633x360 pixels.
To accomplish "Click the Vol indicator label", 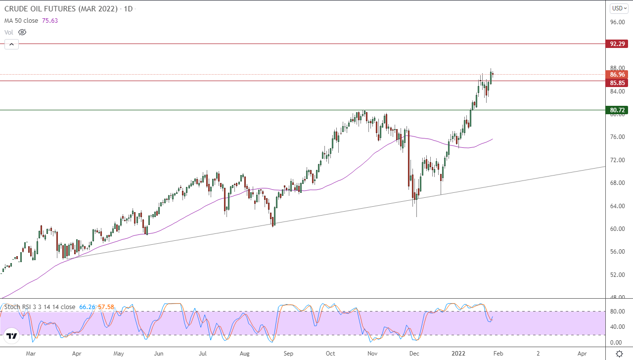I will (9, 32).
